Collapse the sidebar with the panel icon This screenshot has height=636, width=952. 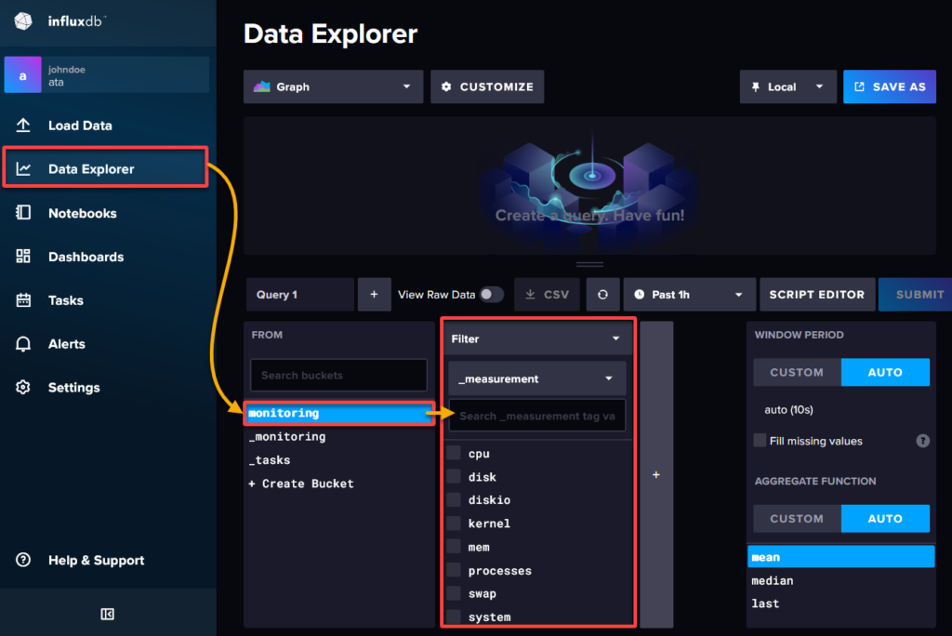coord(106,614)
